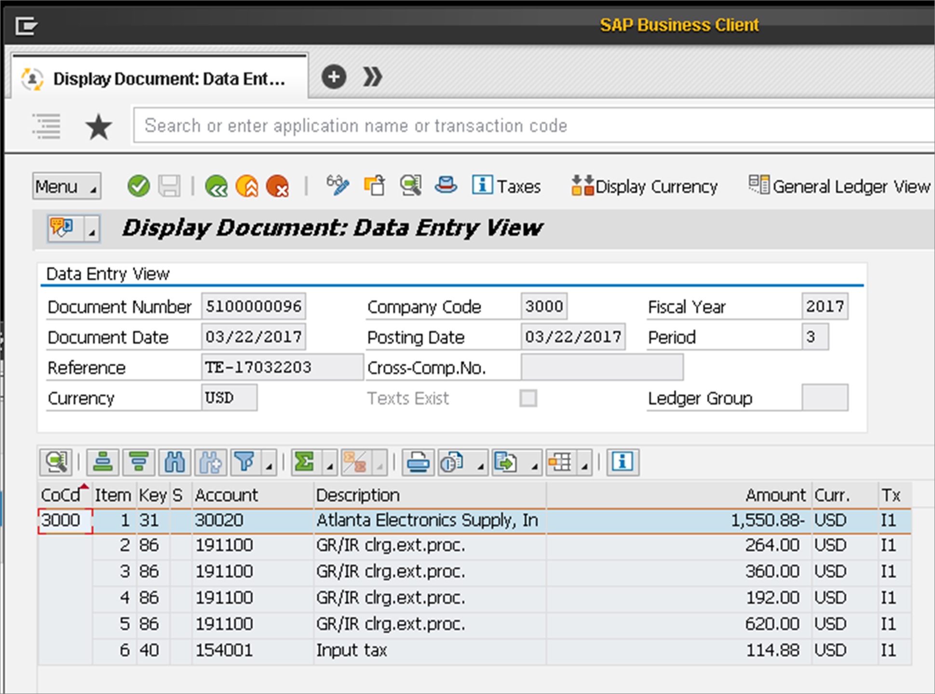The image size is (935, 694).
Task: Click the Description column header
Action: [x=430, y=495]
